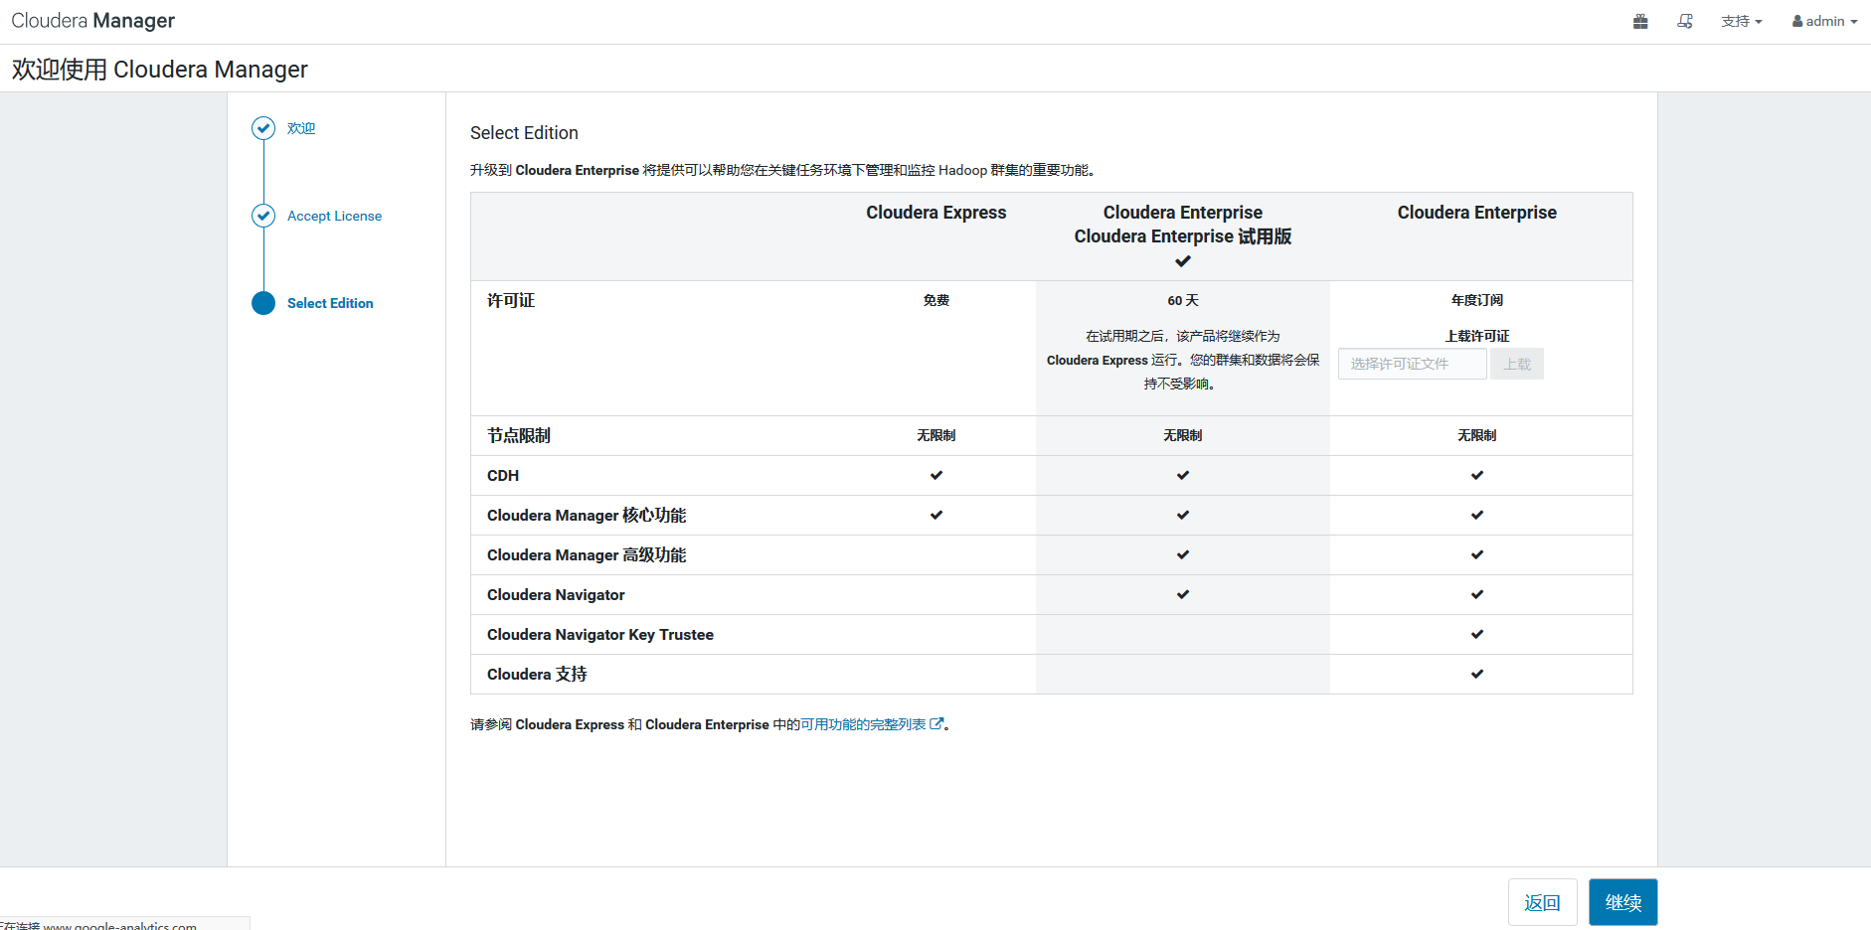Click the Cloudera Navigator Key Trustee label
1871x930 pixels.
(x=600, y=634)
